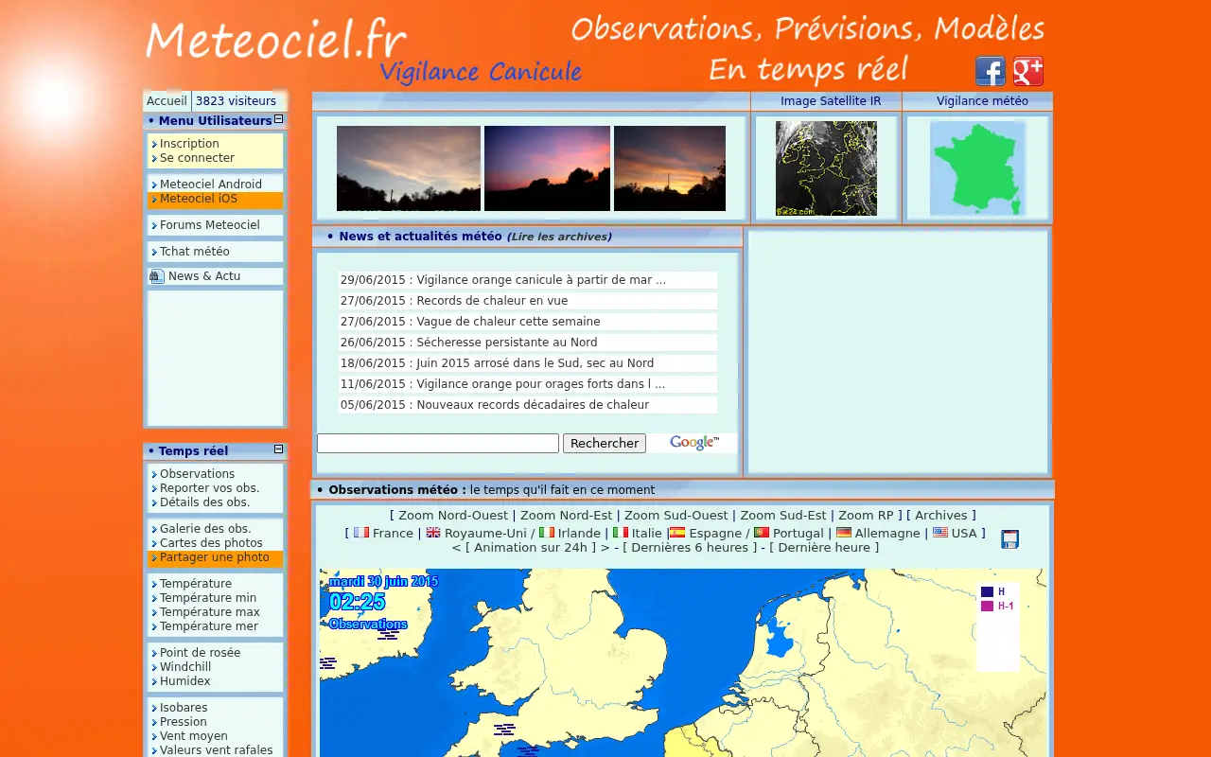Open the satellite IR image thumbnail
1211x757 pixels.
(x=826, y=168)
